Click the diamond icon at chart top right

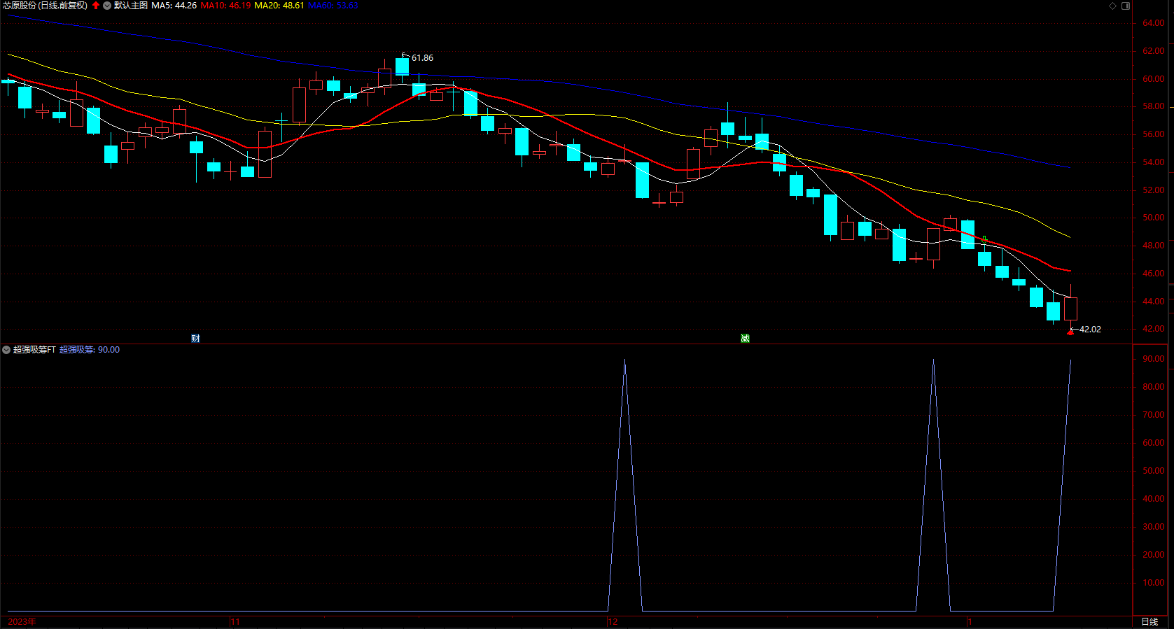click(1113, 6)
